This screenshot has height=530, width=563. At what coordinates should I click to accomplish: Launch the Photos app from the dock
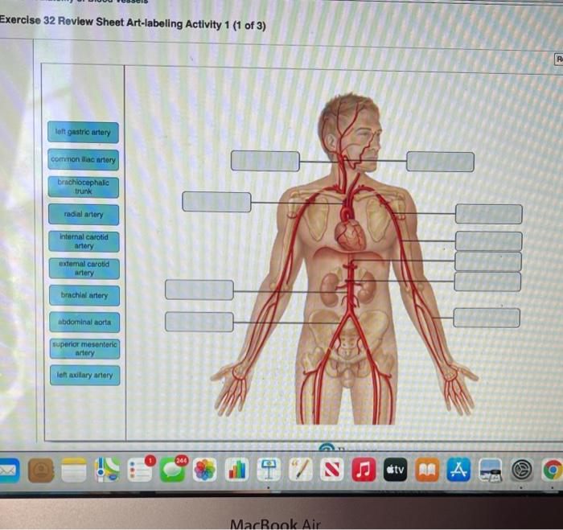click(x=204, y=470)
